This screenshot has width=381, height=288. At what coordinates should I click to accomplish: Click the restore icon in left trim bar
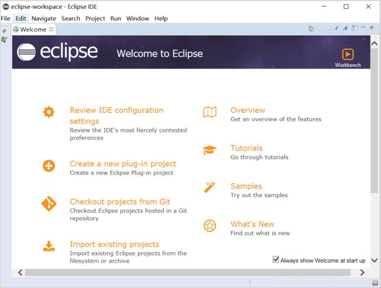click(x=4, y=31)
